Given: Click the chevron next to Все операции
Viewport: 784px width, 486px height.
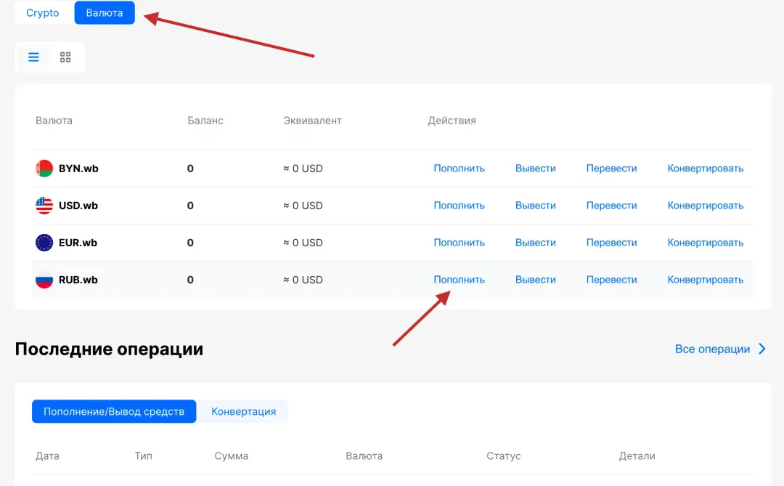Looking at the screenshot, I should [x=762, y=349].
